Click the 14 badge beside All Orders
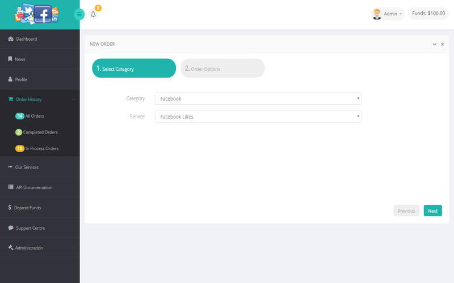The width and height of the screenshot is (454, 283). [x=20, y=116]
